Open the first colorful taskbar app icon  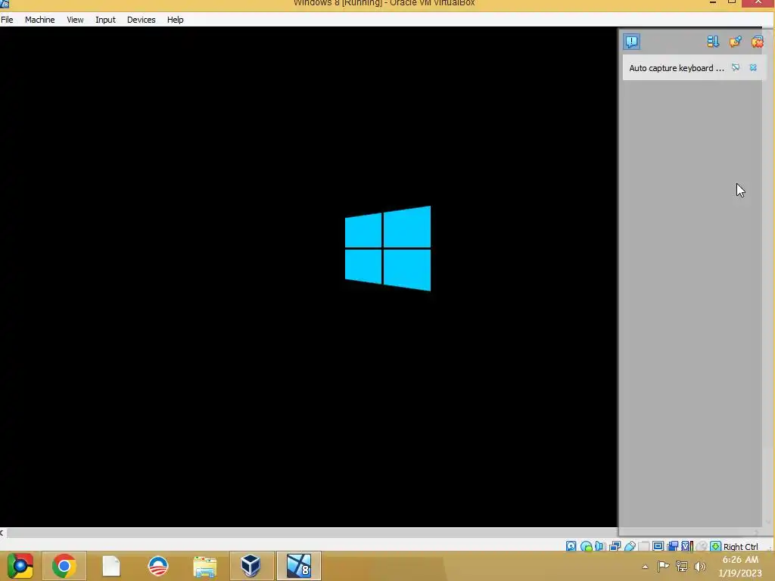(x=20, y=566)
